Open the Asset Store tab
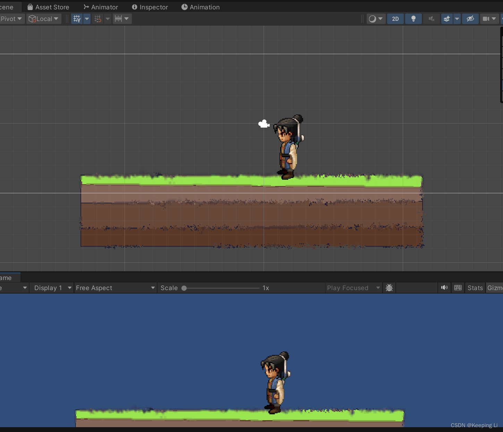The width and height of the screenshot is (503, 432). click(48, 7)
